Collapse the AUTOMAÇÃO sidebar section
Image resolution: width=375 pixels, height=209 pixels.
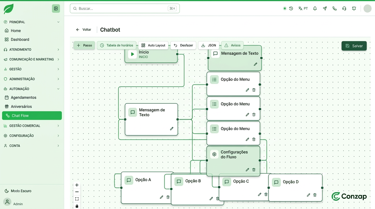point(32,89)
